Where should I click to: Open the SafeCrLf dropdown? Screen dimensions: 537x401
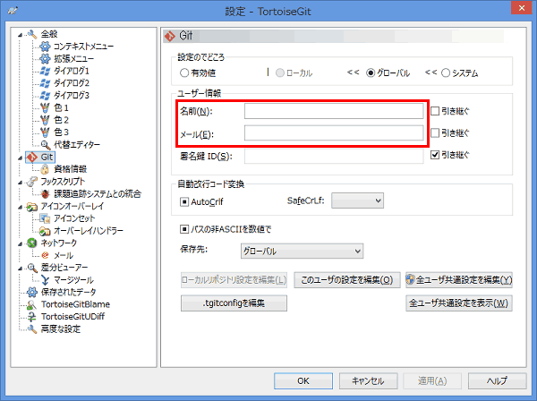[357, 200]
